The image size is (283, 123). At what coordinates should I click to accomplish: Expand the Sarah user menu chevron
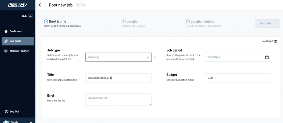[x=31, y=122]
